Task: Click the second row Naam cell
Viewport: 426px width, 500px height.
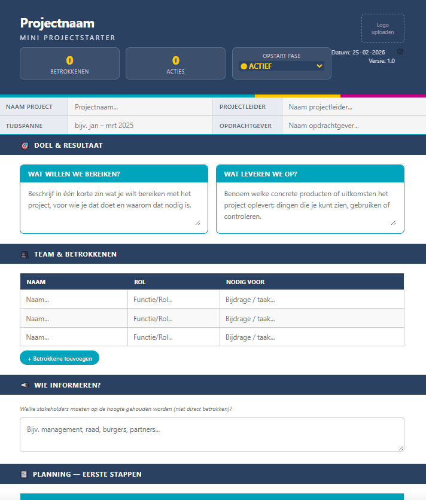Action: pos(74,318)
